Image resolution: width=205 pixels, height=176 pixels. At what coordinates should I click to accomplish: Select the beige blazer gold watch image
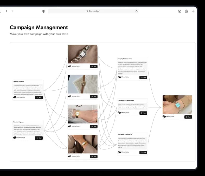click(x=83, y=144)
